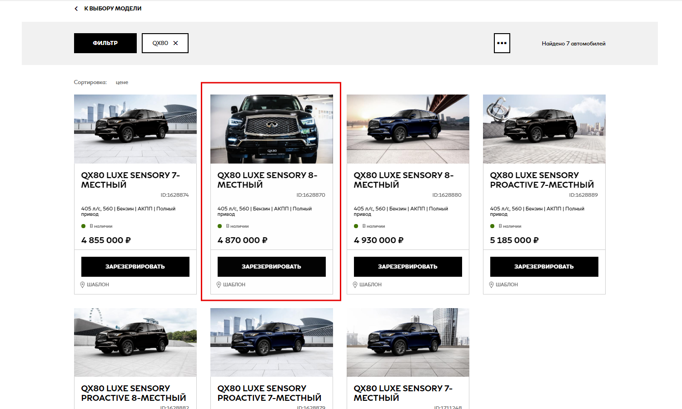The height and width of the screenshot is (409, 682).
Task: Click price 4 855 000 ₽
Action: (106, 240)
